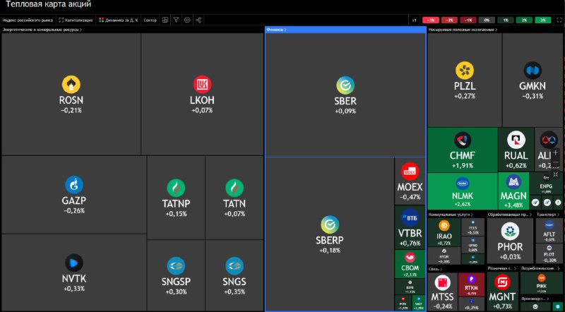Open the Индекс российского рынка source dropdown

coord(28,20)
